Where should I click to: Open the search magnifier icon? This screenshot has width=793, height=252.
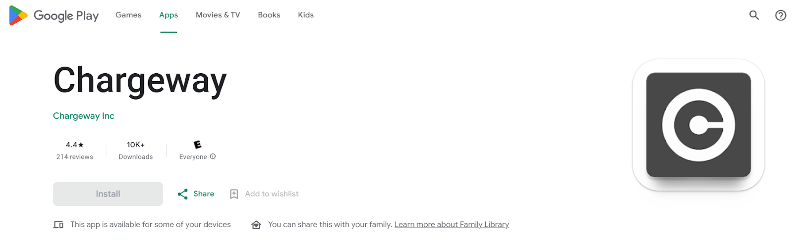(754, 15)
